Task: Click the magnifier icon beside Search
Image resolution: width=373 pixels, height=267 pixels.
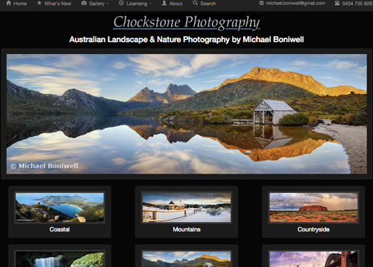Action: (195, 3)
